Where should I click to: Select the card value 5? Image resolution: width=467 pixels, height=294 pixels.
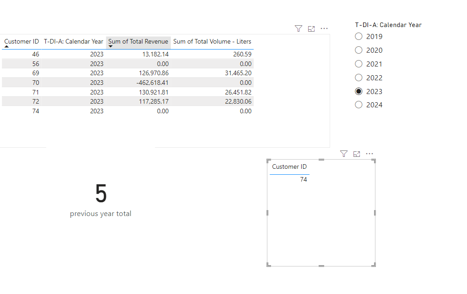(101, 194)
